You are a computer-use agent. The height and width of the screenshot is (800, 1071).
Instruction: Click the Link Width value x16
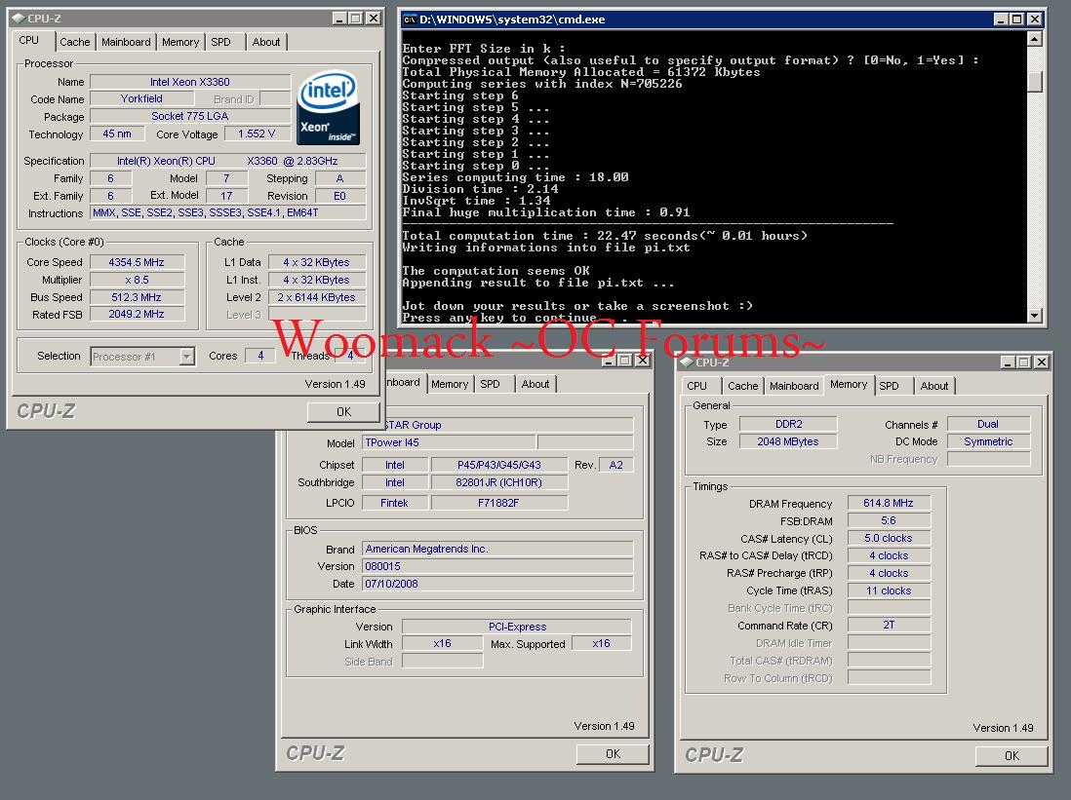(443, 643)
